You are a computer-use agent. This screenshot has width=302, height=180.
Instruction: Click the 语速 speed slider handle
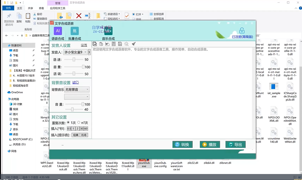pos(74,59)
